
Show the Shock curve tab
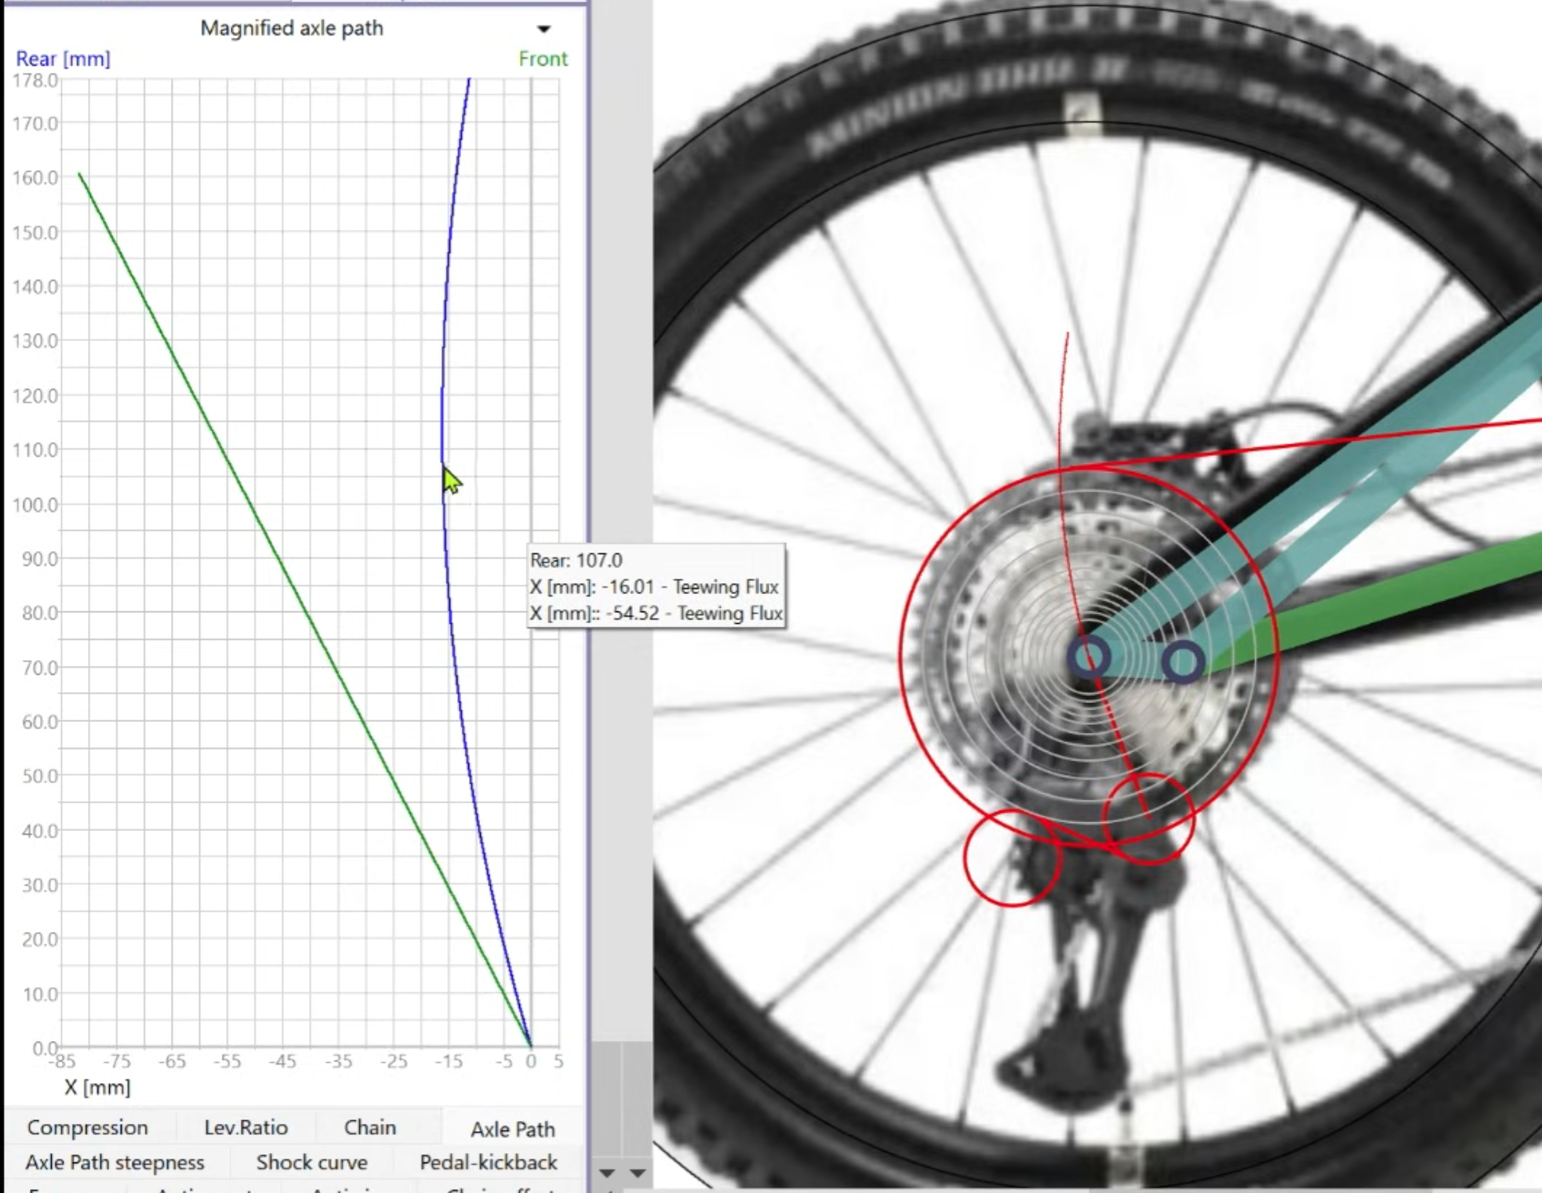point(311,1162)
